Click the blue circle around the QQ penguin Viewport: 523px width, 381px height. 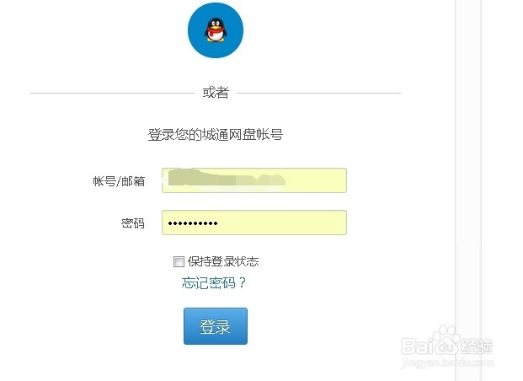pos(216,30)
